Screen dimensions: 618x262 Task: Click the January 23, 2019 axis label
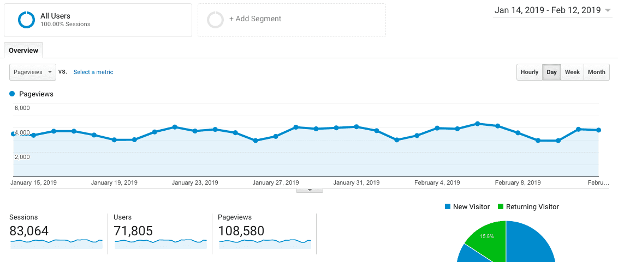195,182
